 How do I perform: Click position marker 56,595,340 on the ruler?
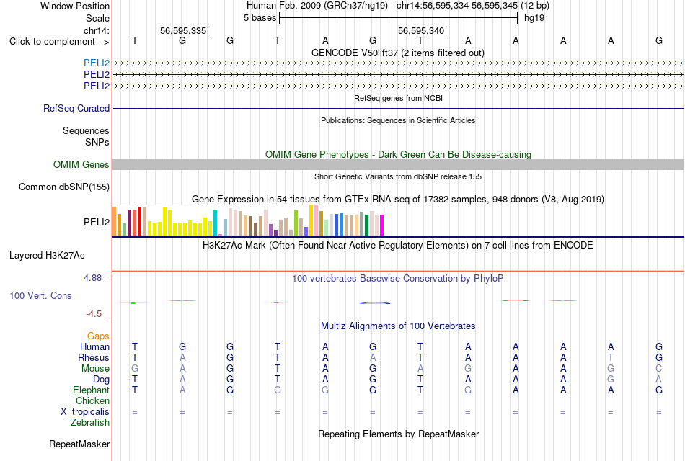click(421, 30)
